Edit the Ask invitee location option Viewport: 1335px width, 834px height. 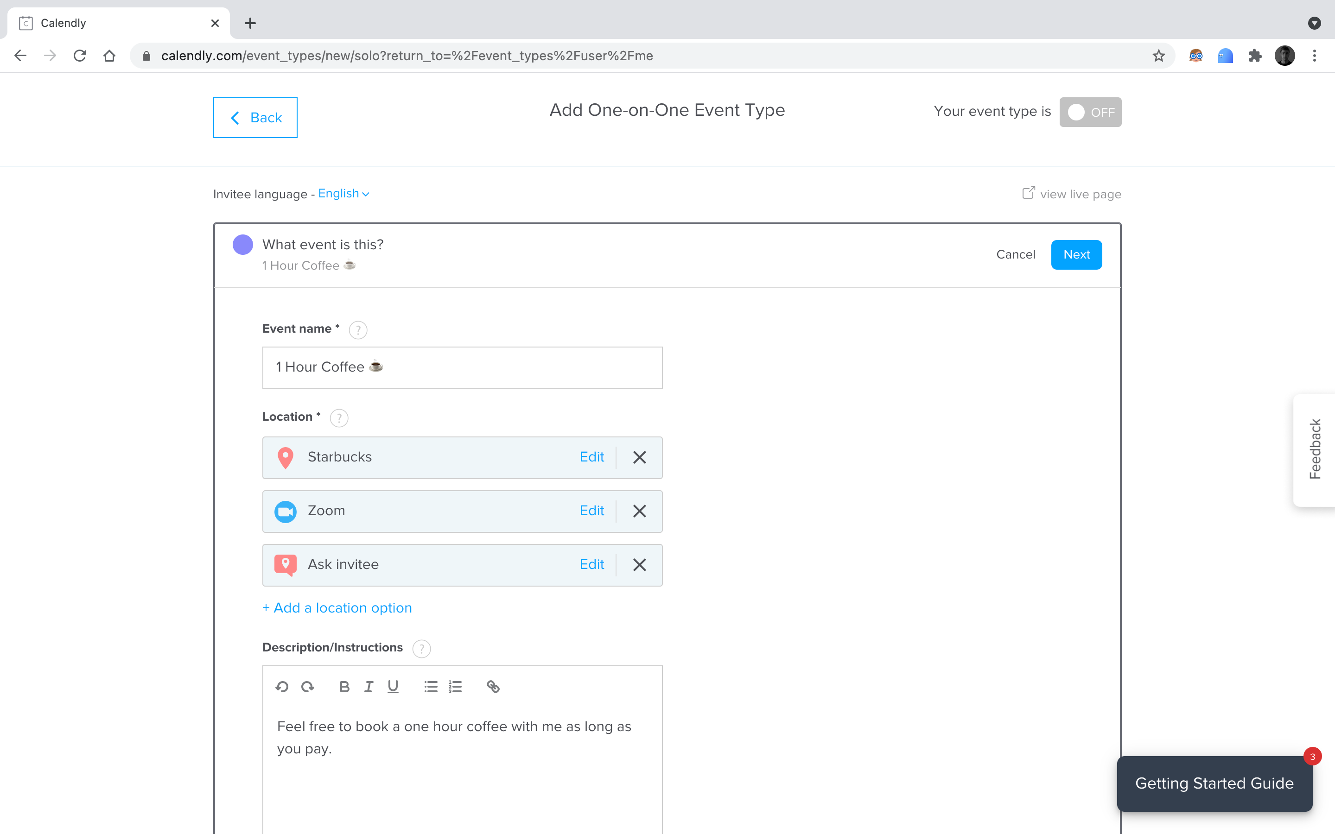click(x=591, y=564)
